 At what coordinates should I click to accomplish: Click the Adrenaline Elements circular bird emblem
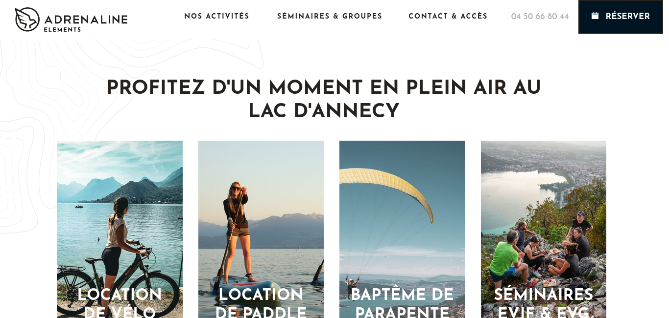point(27,20)
